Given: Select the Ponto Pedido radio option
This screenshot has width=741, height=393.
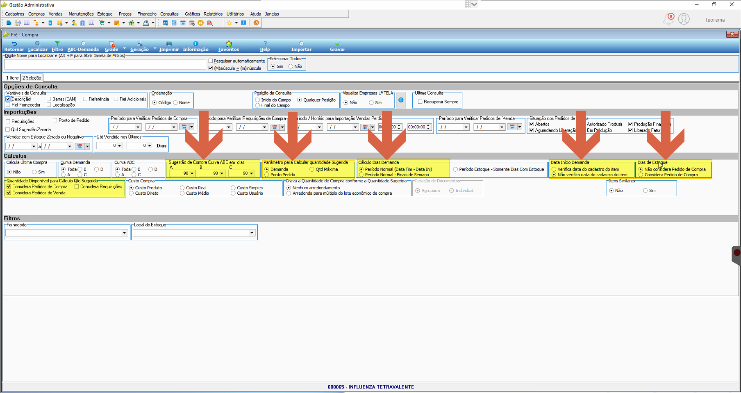Looking at the screenshot, I should 267,175.
